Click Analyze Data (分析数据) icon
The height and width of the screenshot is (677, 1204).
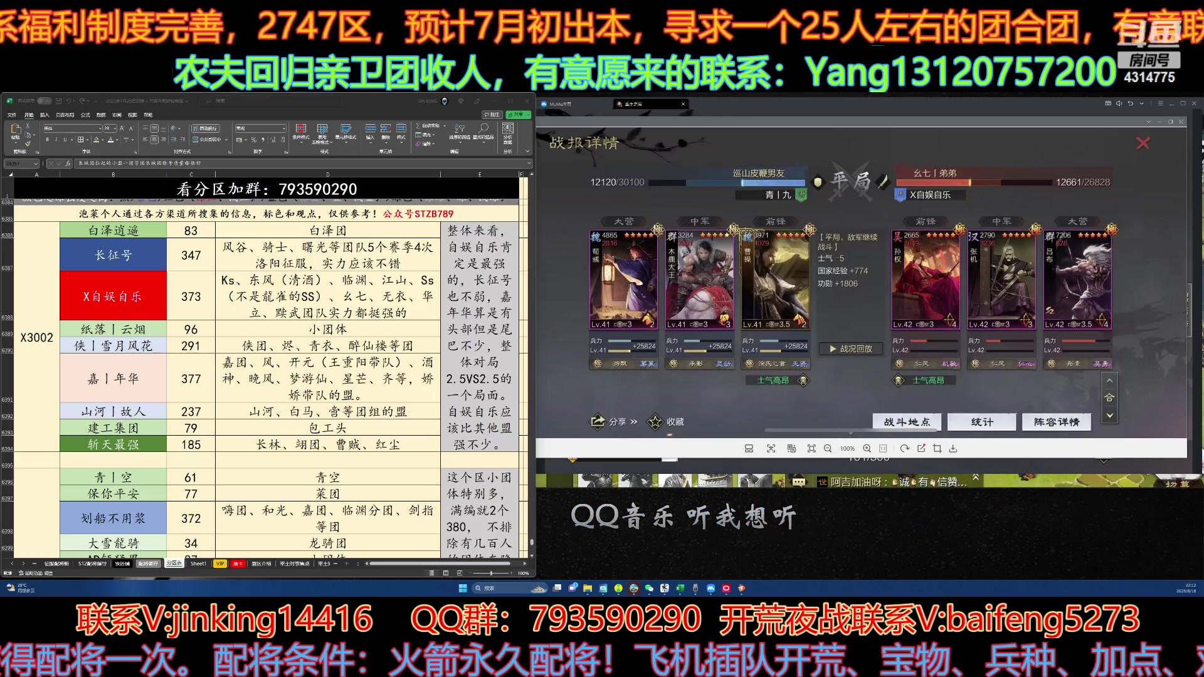[x=508, y=128]
